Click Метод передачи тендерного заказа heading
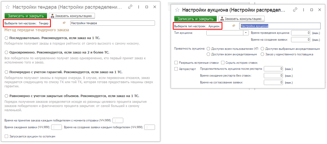 coord(37,30)
